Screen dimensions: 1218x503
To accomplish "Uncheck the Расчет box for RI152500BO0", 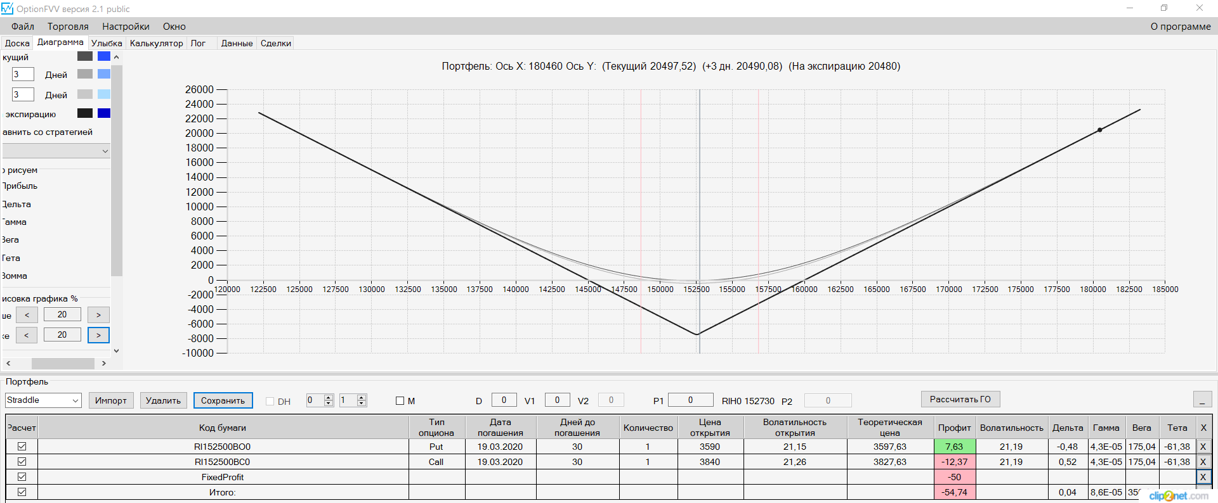I will click(22, 447).
